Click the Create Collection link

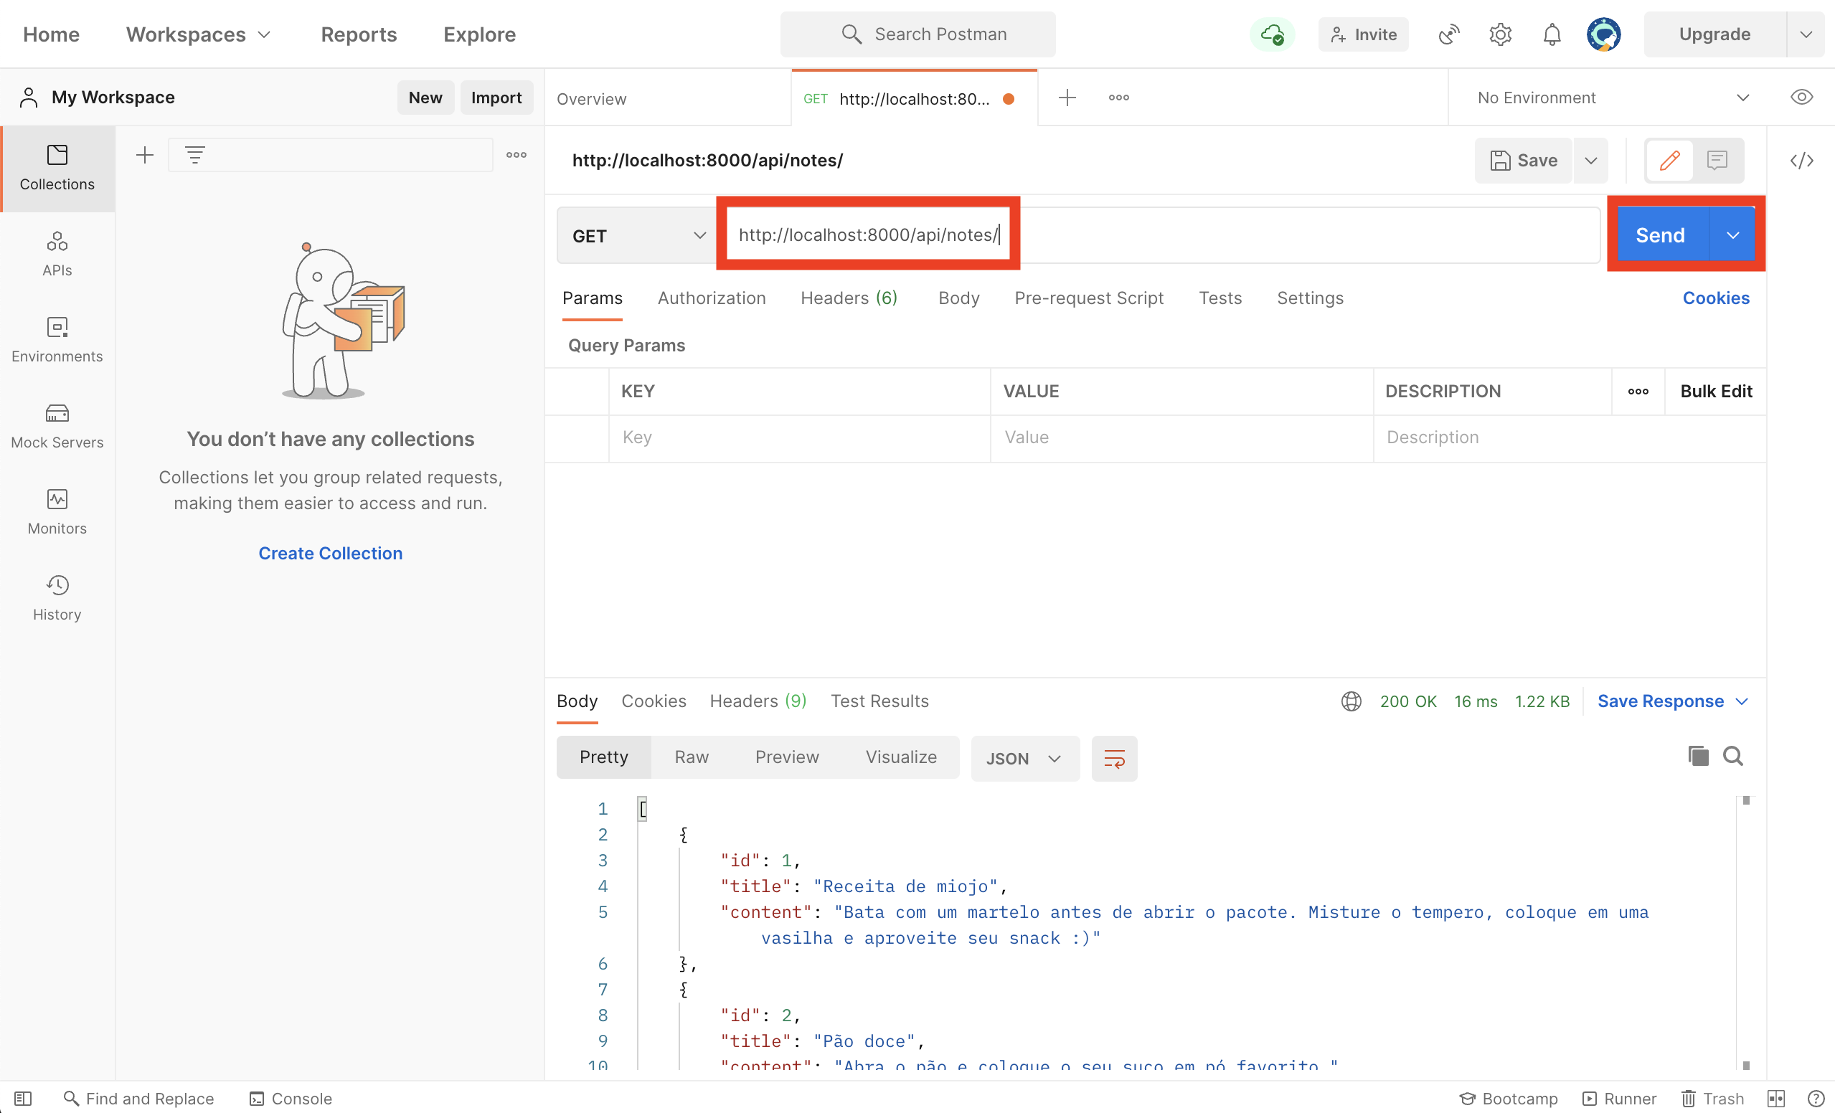[x=330, y=552]
